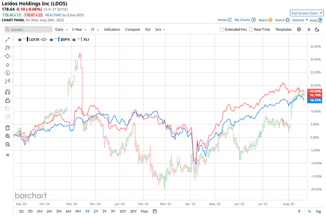Expand the double-chevron down at bottom right
This screenshot has width=326, height=216.
click(x=299, y=211)
